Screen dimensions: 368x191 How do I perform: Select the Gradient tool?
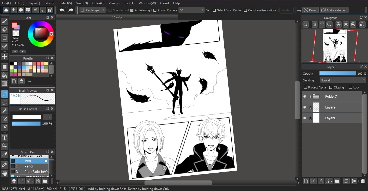point(5,84)
